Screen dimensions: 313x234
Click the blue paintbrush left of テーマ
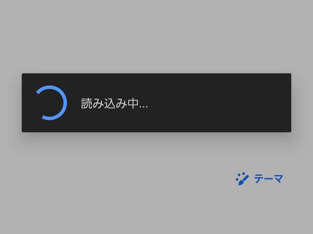242,179
